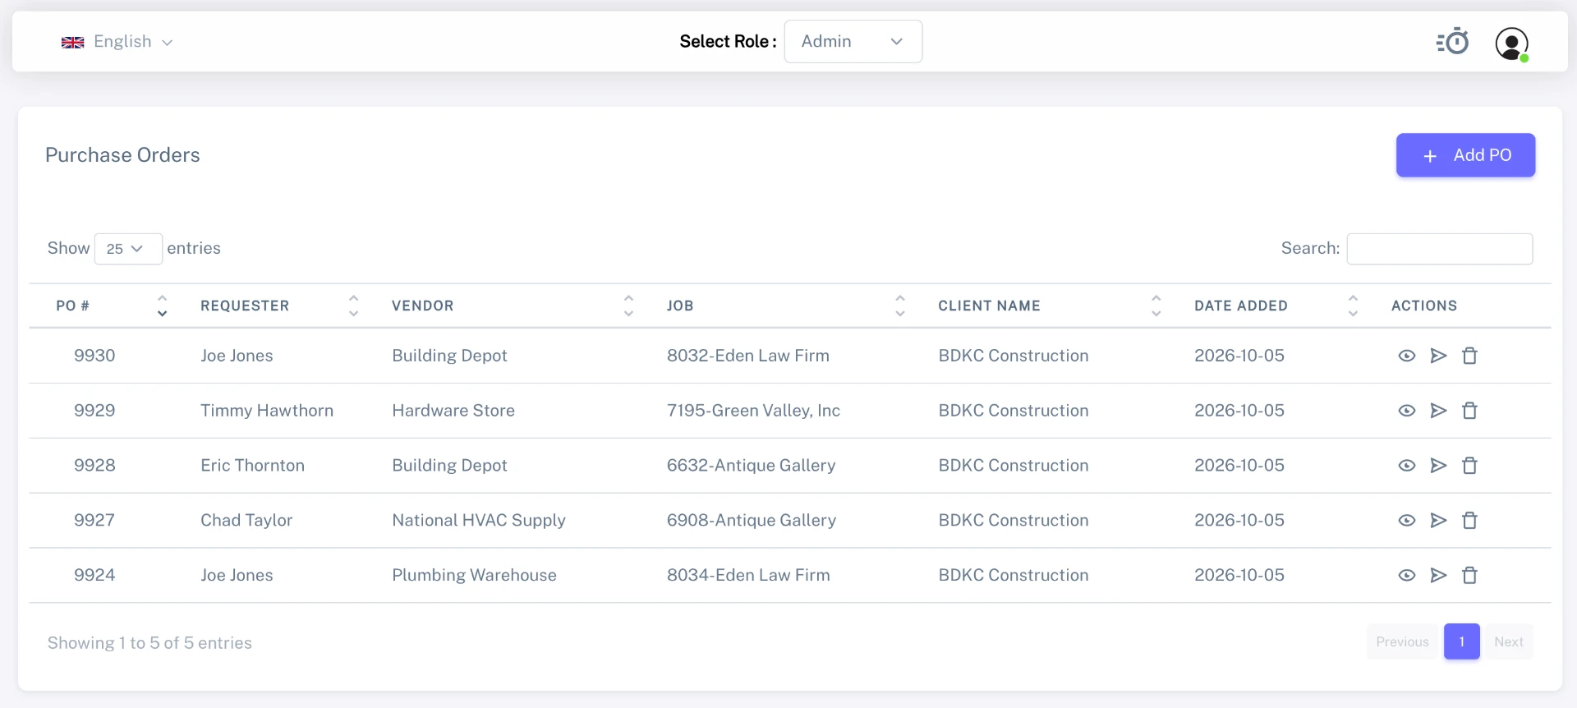View purchase order 9924 details
The height and width of the screenshot is (708, 1577).
[1407, 576]
